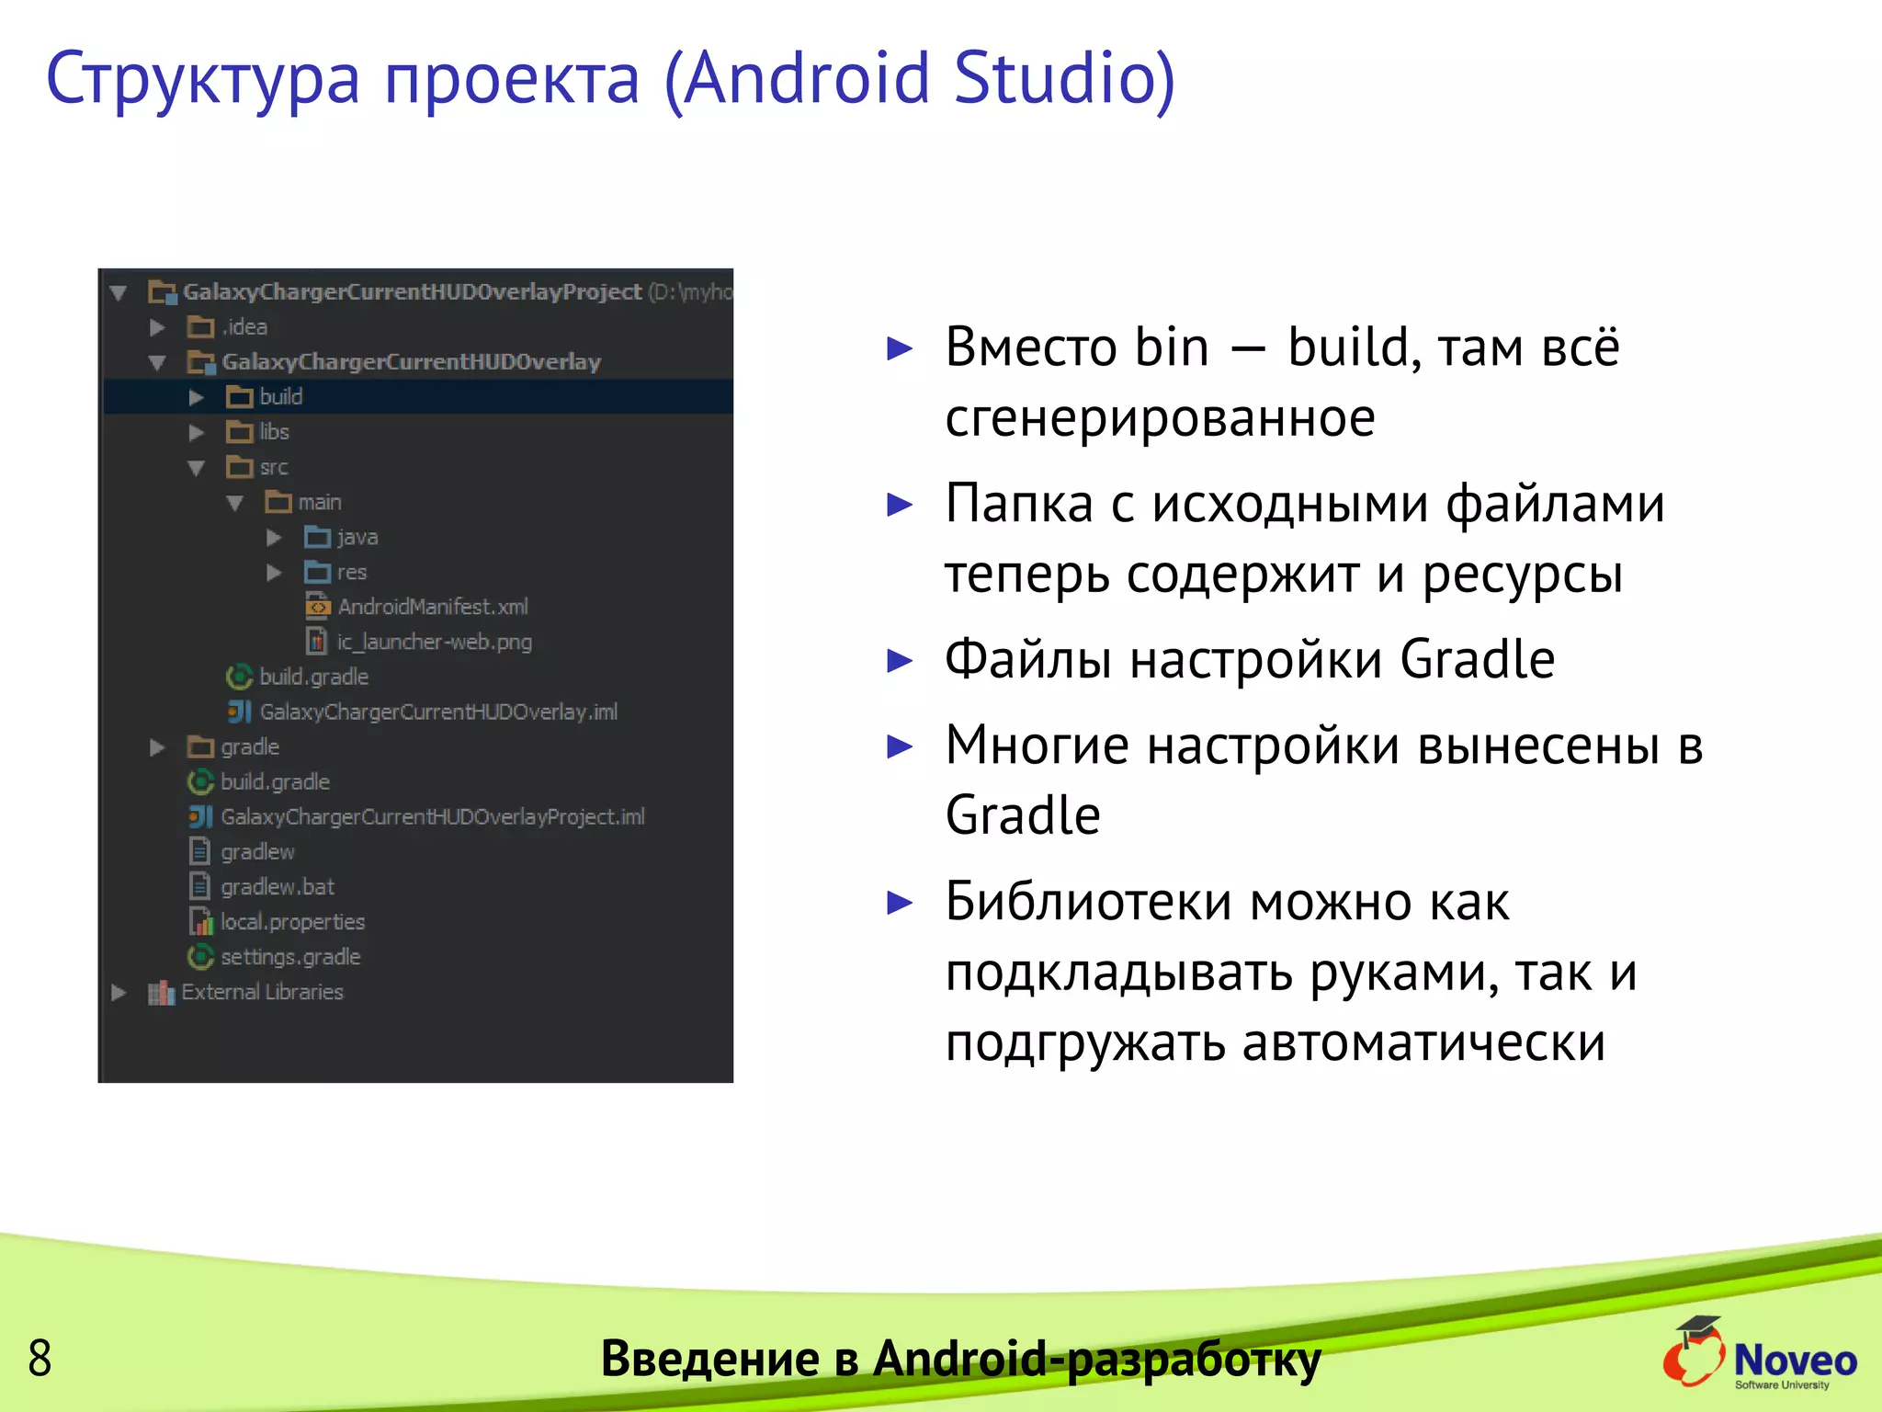Image resolution: width=1882 pixels, height=1412 pixels.
Task: Click the local.properties file icon
Action: [x=200, y=921]
